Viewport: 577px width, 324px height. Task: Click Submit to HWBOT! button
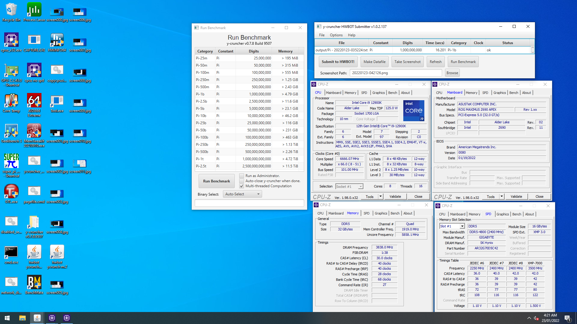[x=338, y=62]
